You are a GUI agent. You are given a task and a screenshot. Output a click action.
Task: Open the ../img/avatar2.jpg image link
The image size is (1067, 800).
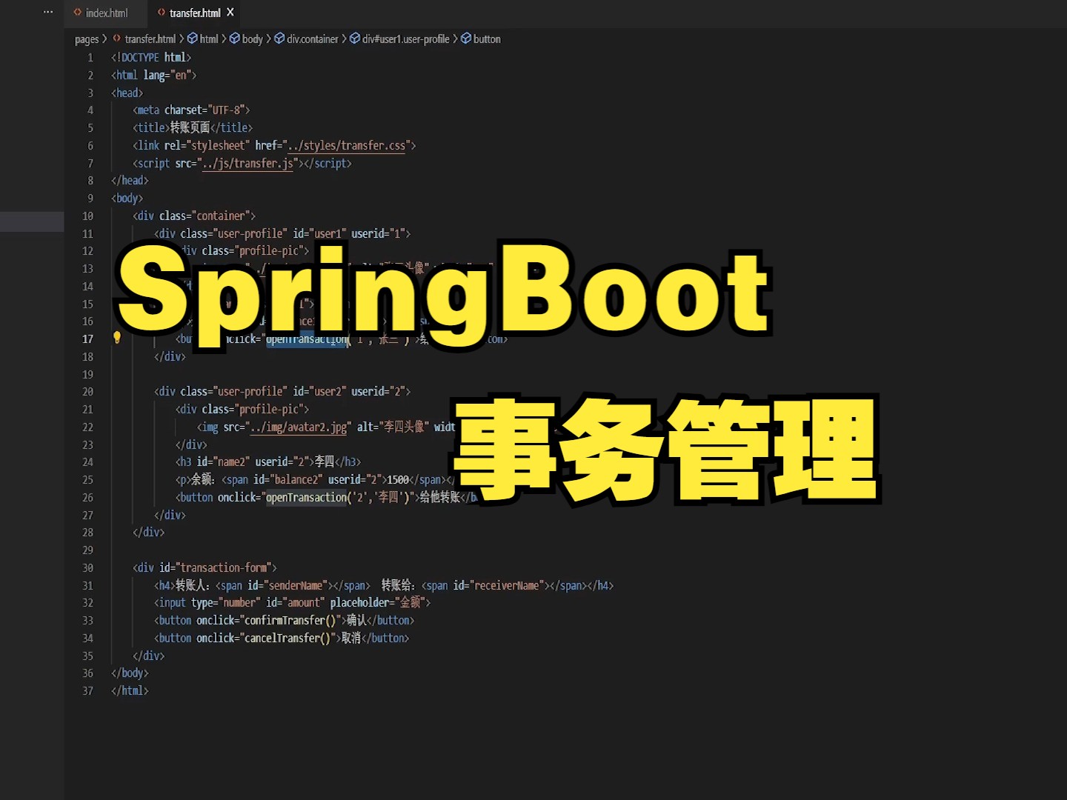299,427
